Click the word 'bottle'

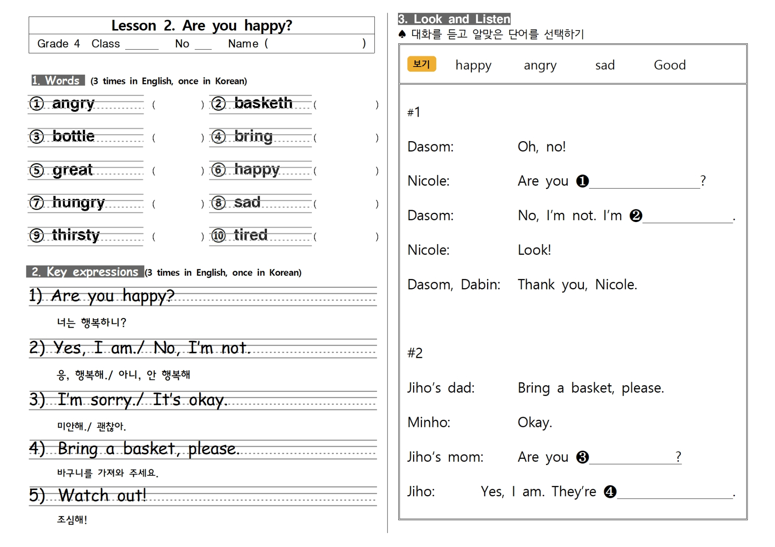point(73,136)
